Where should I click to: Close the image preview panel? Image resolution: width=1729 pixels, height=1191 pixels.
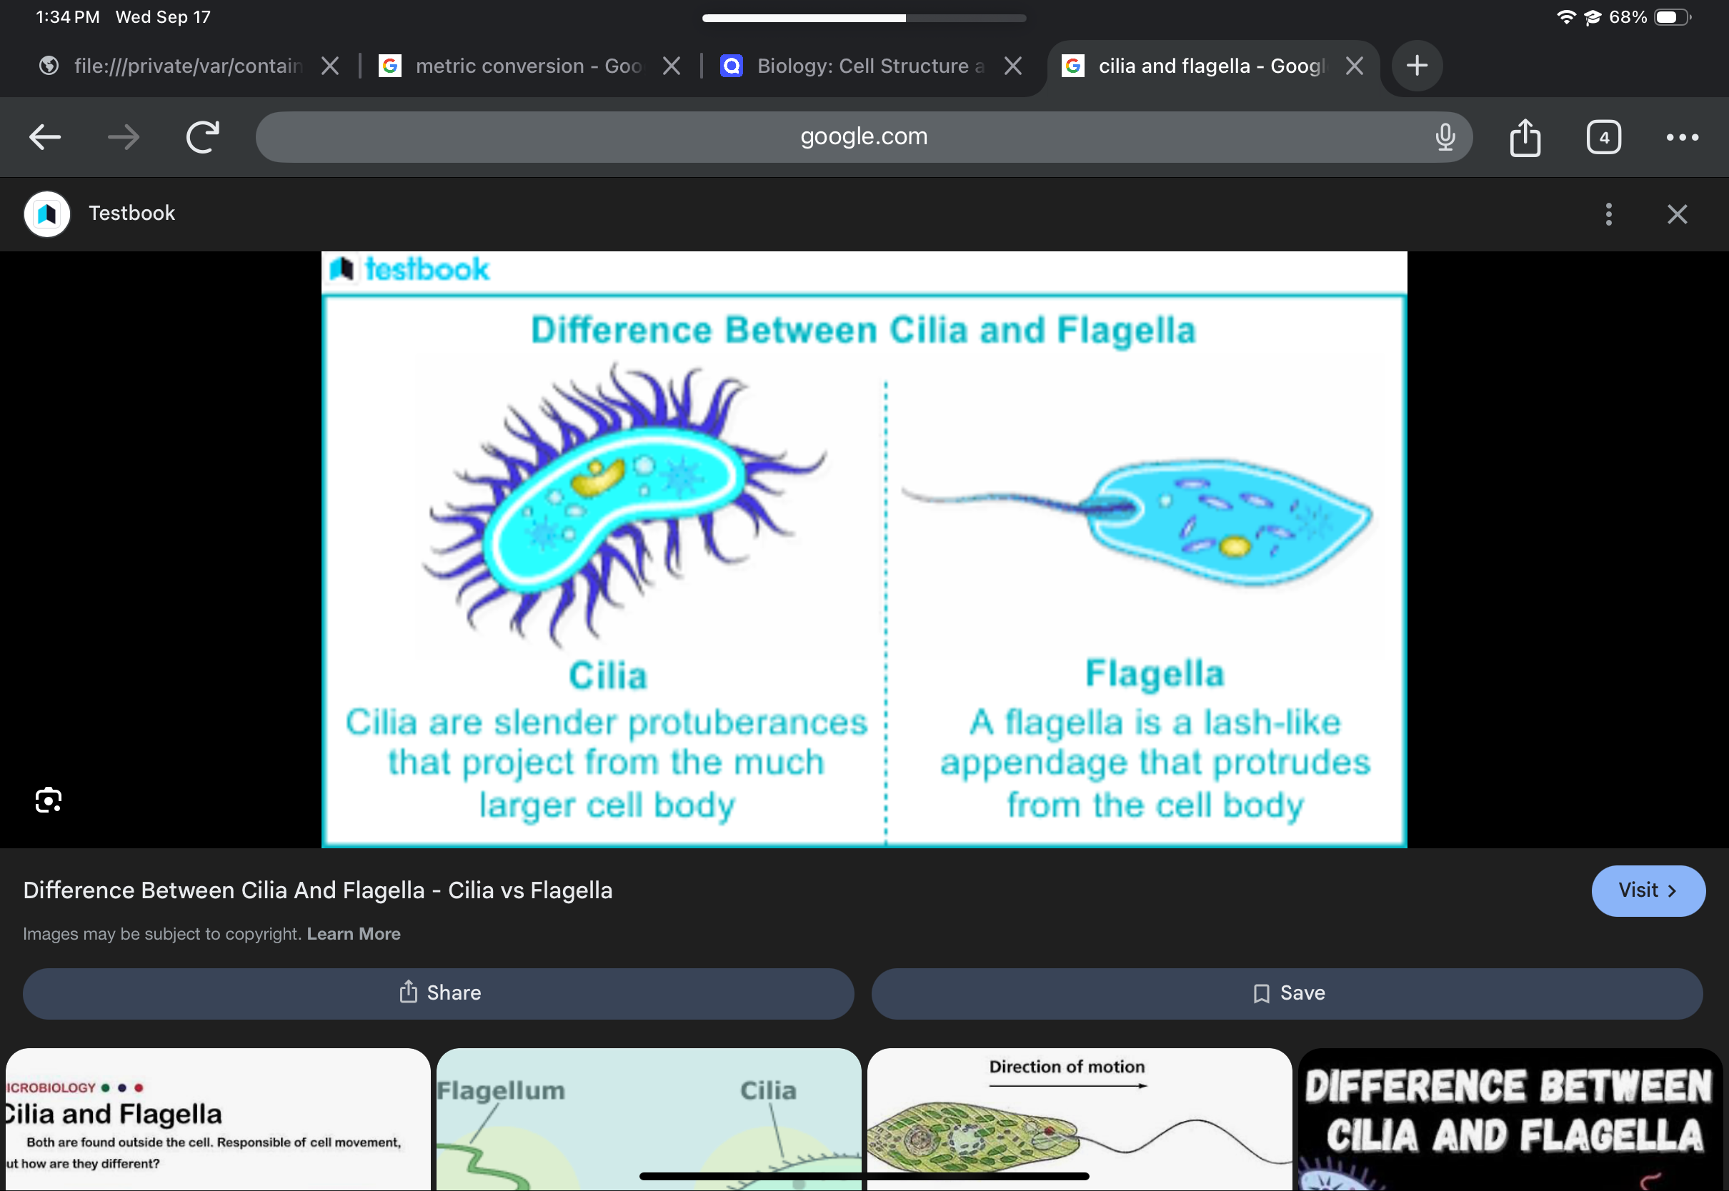[1677, 214]
